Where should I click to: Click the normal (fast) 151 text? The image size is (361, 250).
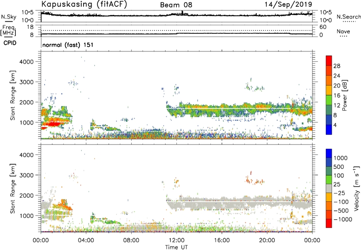pyautogui.click(x=68, y=45)
